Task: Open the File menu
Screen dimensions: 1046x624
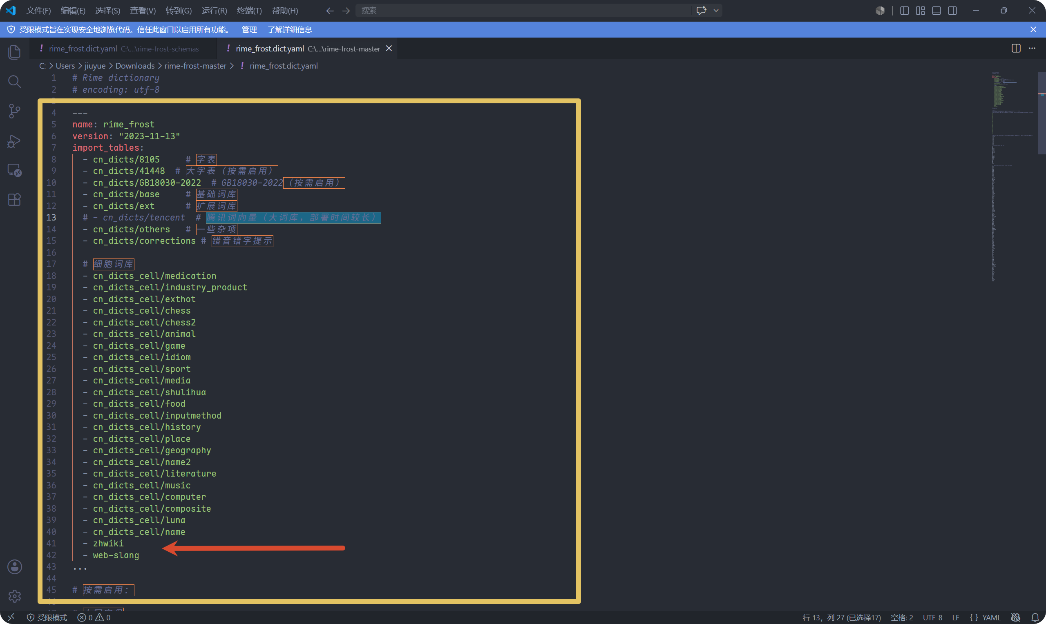Action: (38, 11)
